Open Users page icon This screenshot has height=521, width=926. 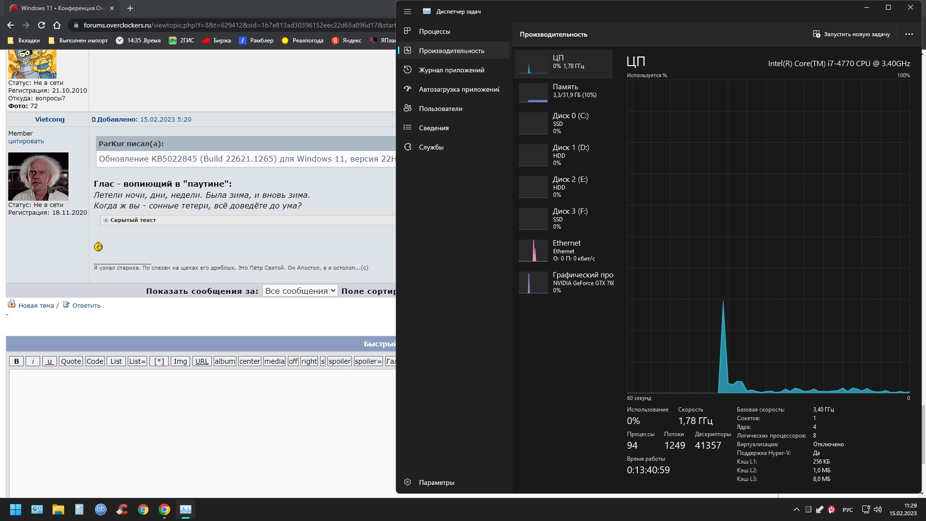tap(408, 109)
